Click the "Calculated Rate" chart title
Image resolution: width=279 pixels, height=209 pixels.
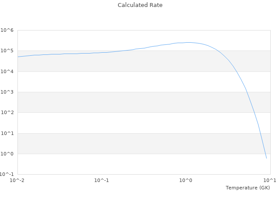pyautogui.click(x=139, y=5)
